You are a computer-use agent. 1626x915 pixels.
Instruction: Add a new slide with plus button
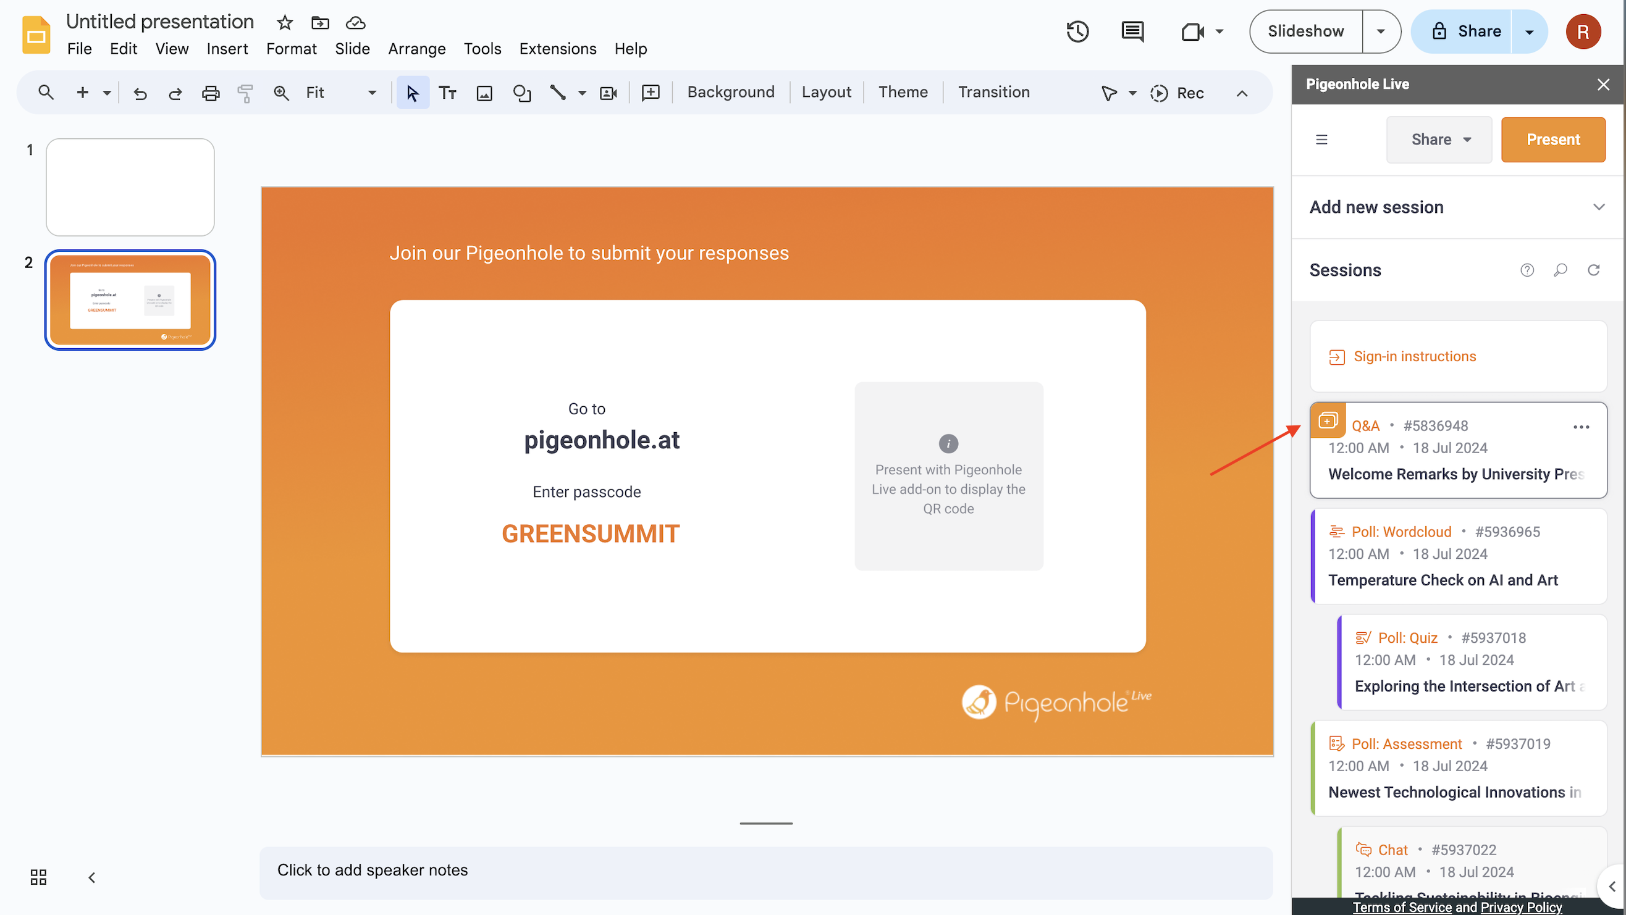(x=82, y=93)
